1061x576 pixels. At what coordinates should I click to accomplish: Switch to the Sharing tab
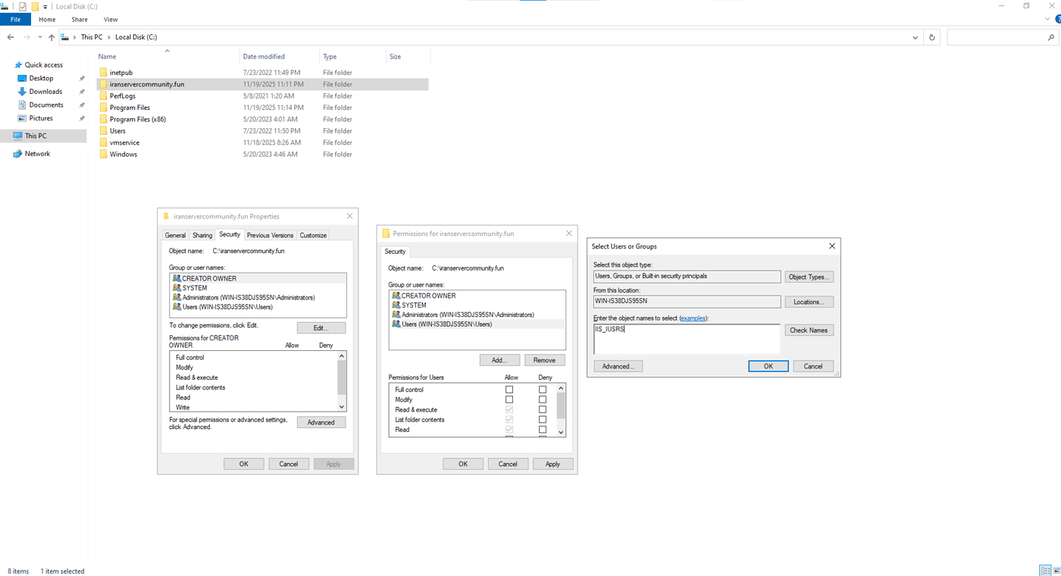[x=202, y=236]
